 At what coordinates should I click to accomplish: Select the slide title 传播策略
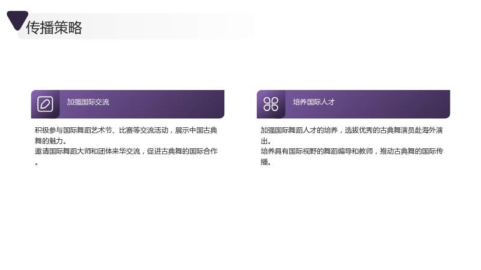click(x=54, y=28)
